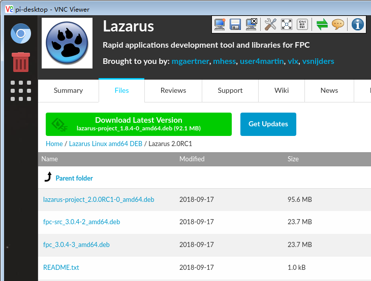This screenshot has width=371, height=281.
Task: Click the VNC new connection icon
Action: 220,24
